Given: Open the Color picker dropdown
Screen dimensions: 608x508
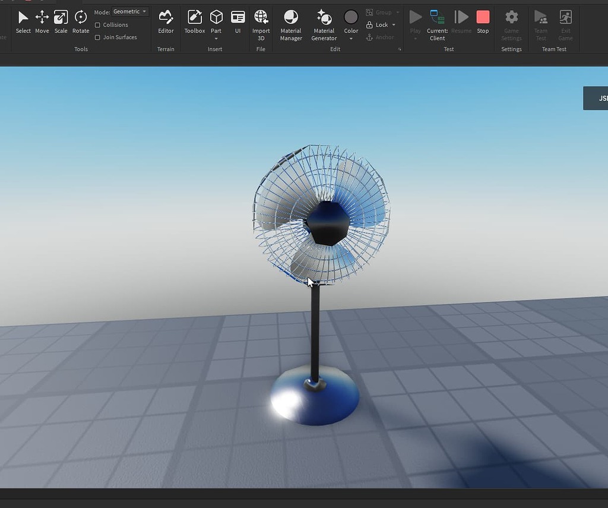Looking at the screenshot, I should tap(351, 38).
